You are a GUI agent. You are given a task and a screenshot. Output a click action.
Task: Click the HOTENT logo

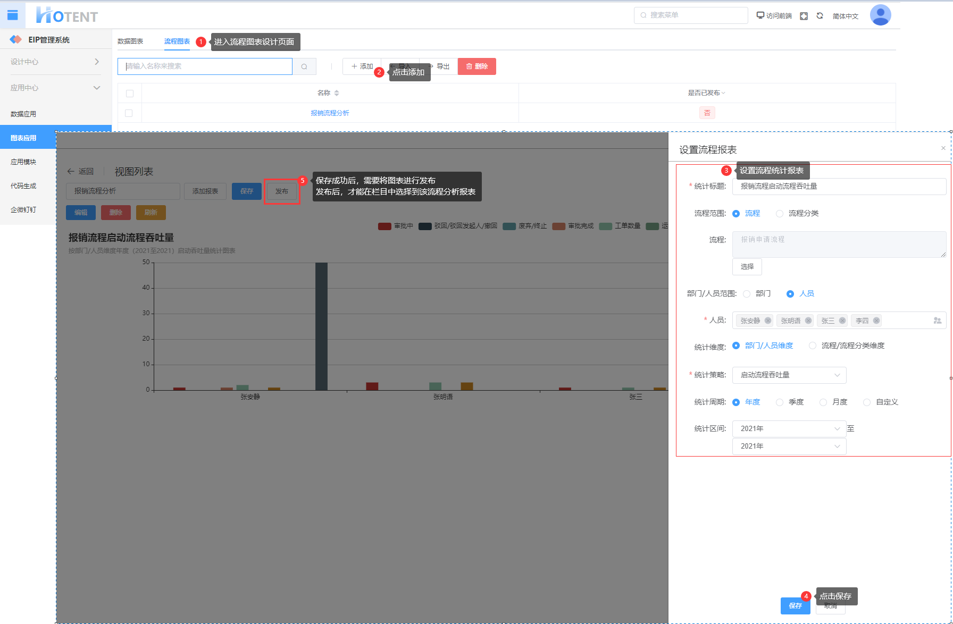point(67,15)
